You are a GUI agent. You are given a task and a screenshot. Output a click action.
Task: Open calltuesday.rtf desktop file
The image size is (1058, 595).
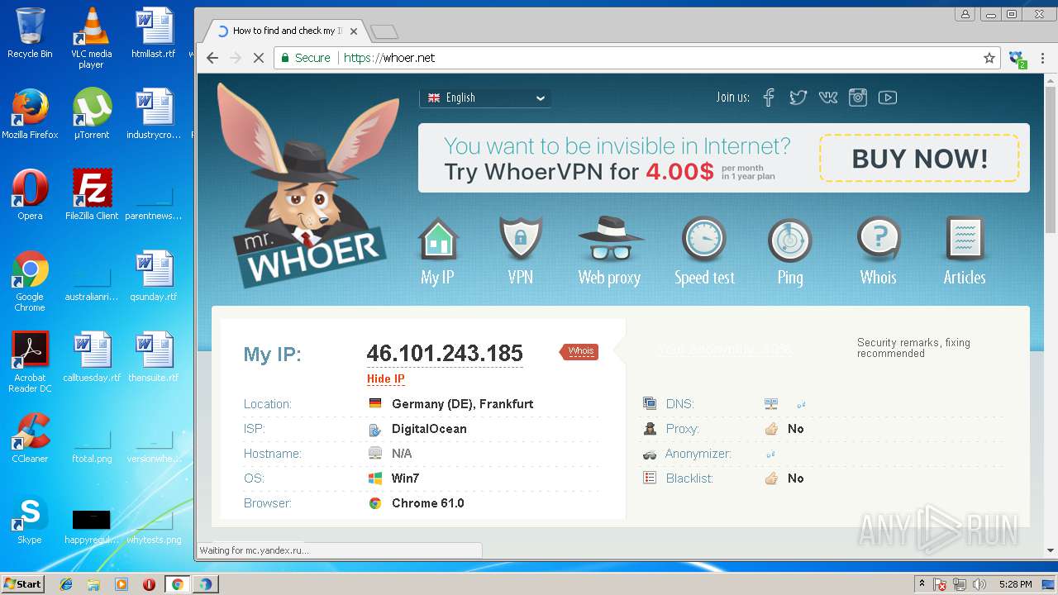92,356
